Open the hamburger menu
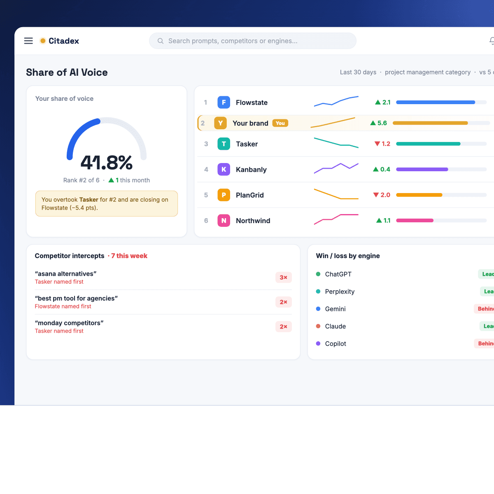The image size is (494, 494). (x=28, y=41)
